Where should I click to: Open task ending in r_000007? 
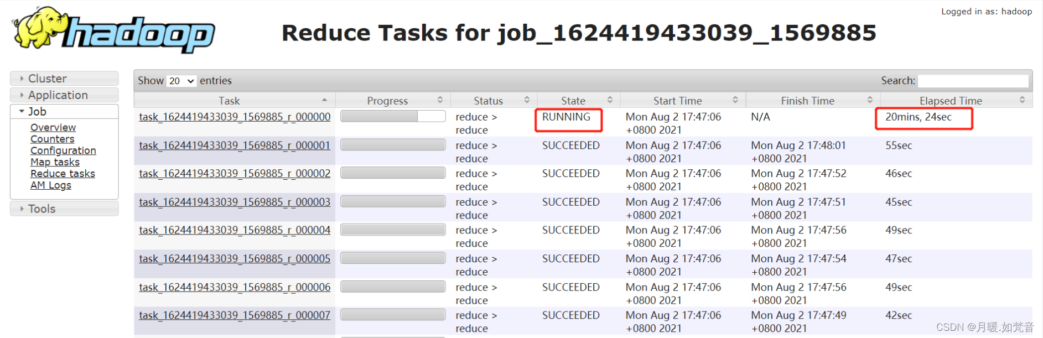click(x=235, y=315)
